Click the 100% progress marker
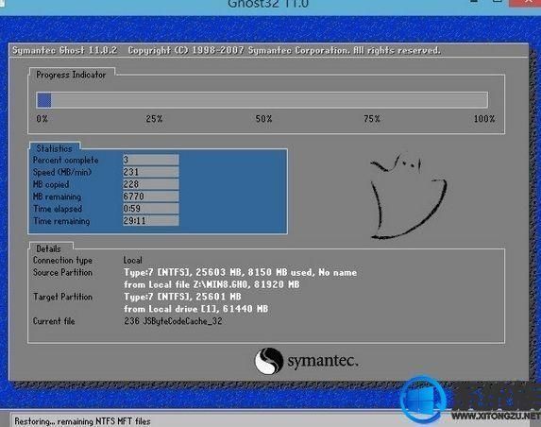Image resolution: width=541 pixels, height=427 pixels. pyautogui.click(x=484, y=119)
